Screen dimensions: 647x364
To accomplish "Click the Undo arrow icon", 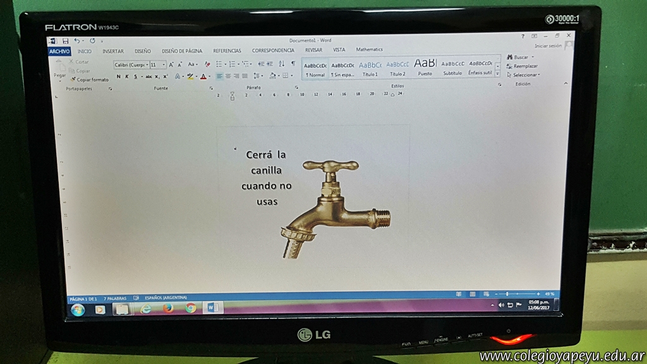I will tap(76, 41).
